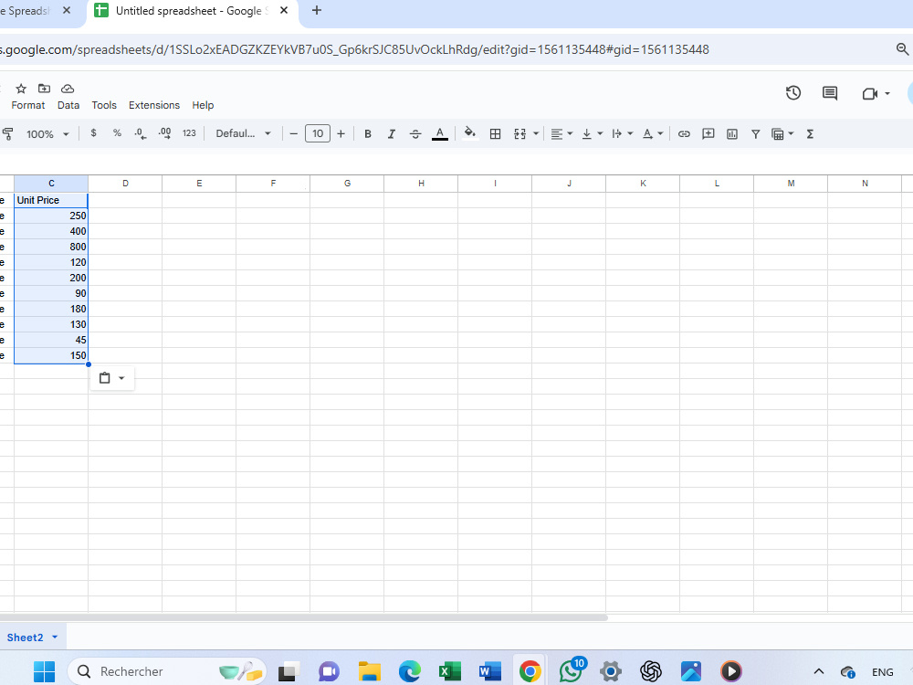Open the Windows Start menu
Image resolution: width=913 pixels, height=685 pixels.
[x=44, y=671]
